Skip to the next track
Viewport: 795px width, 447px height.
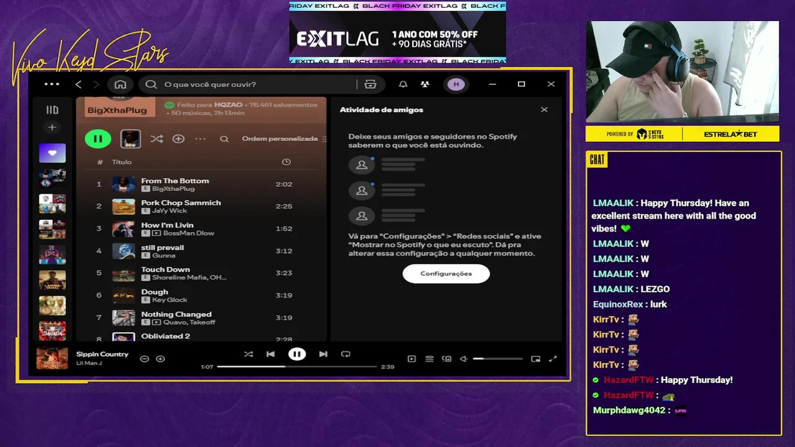(323, 354)
